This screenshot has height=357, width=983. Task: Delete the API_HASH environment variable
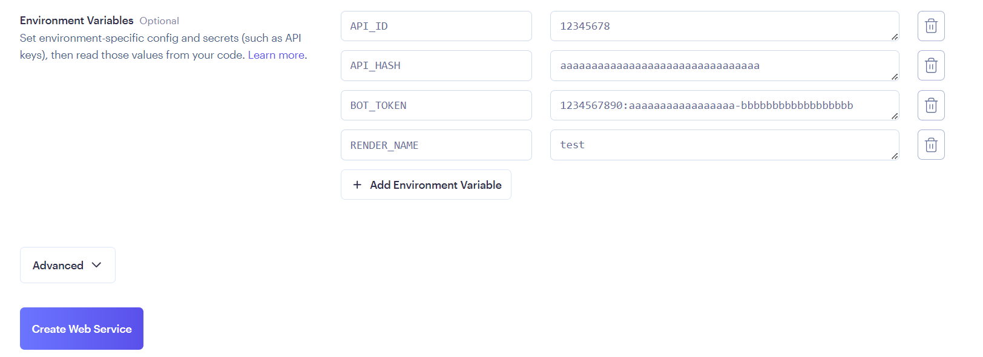pyautogui.click(x=930, y=65)
